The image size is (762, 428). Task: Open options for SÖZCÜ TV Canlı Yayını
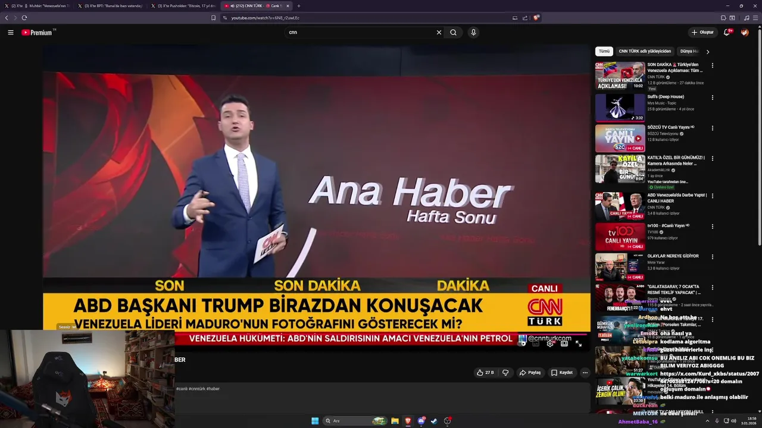pos(713,128)
